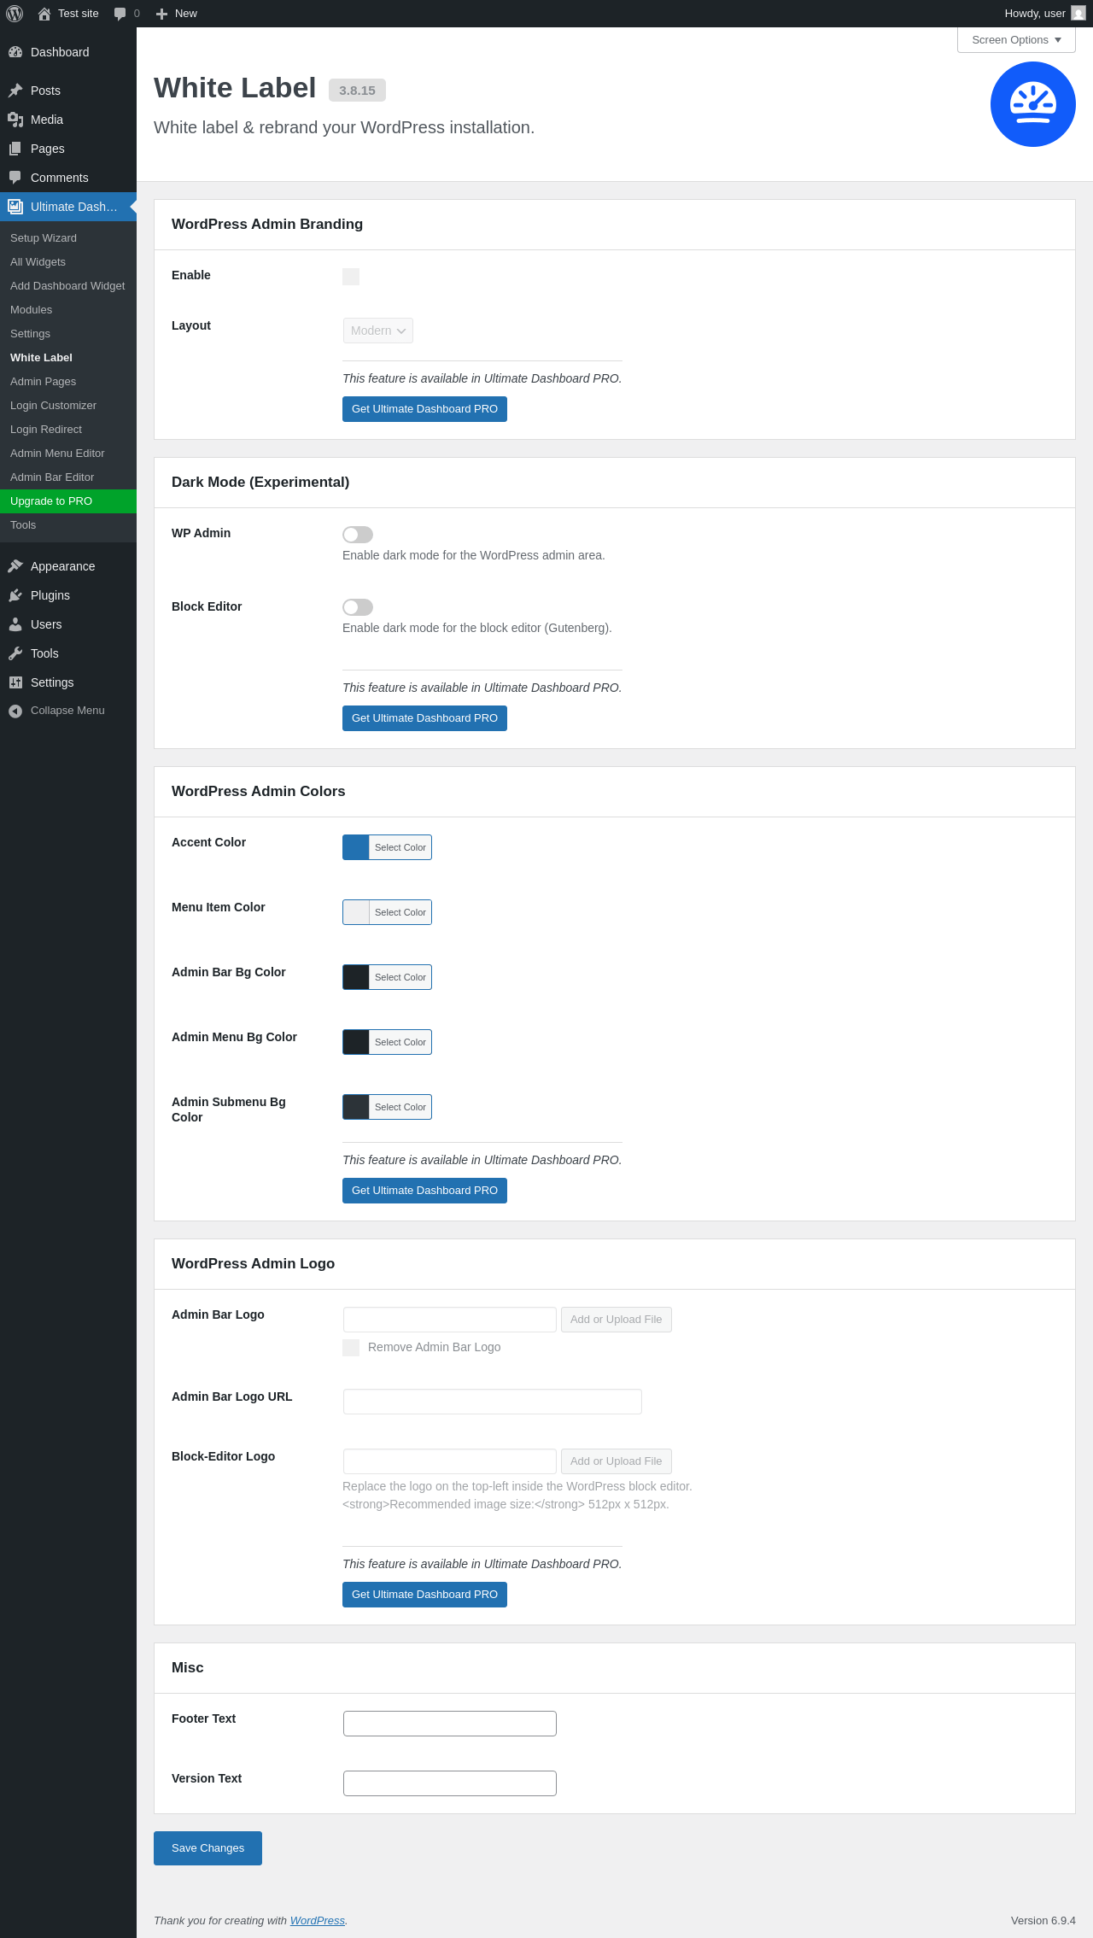This screenshot has height=1938, width=1093.
Task: Go to Admin Menu Editor submenu
Action: [x=57, y=454]
